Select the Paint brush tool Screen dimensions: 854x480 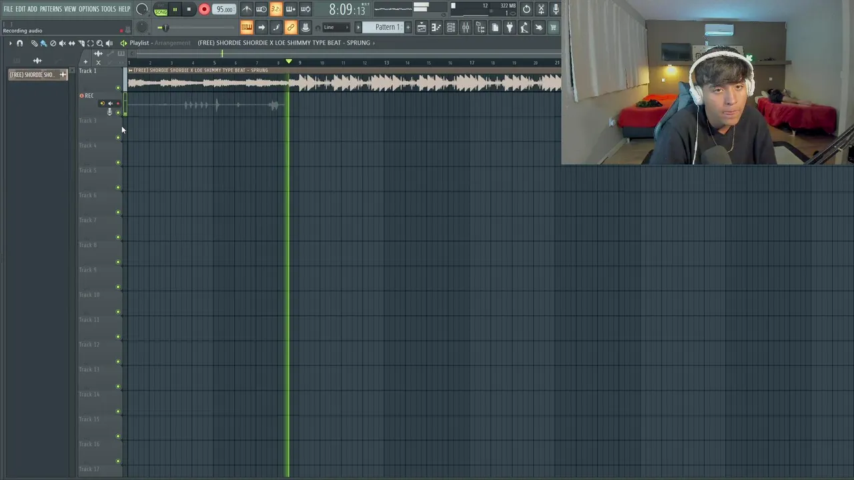[x=43, y=43]
